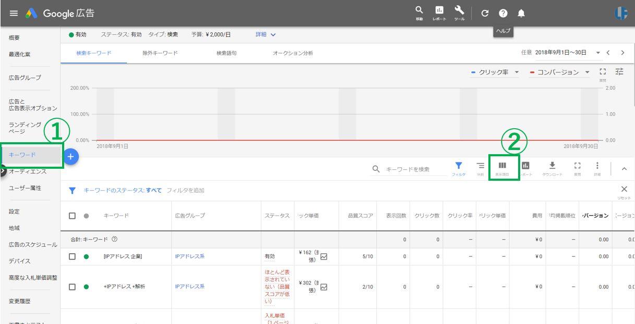Open IPアドレス系 link in +解析 row
This screenshot has height=324, width=635.
(190, 286)
